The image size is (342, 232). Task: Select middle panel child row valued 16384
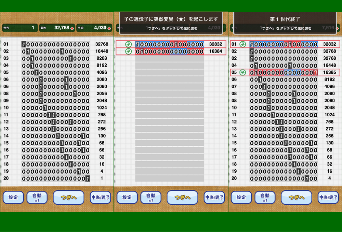pos(171,52)
